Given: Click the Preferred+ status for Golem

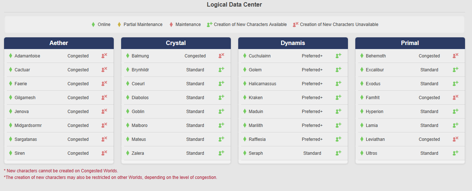Looking at the screenshot, I should 312,70.
